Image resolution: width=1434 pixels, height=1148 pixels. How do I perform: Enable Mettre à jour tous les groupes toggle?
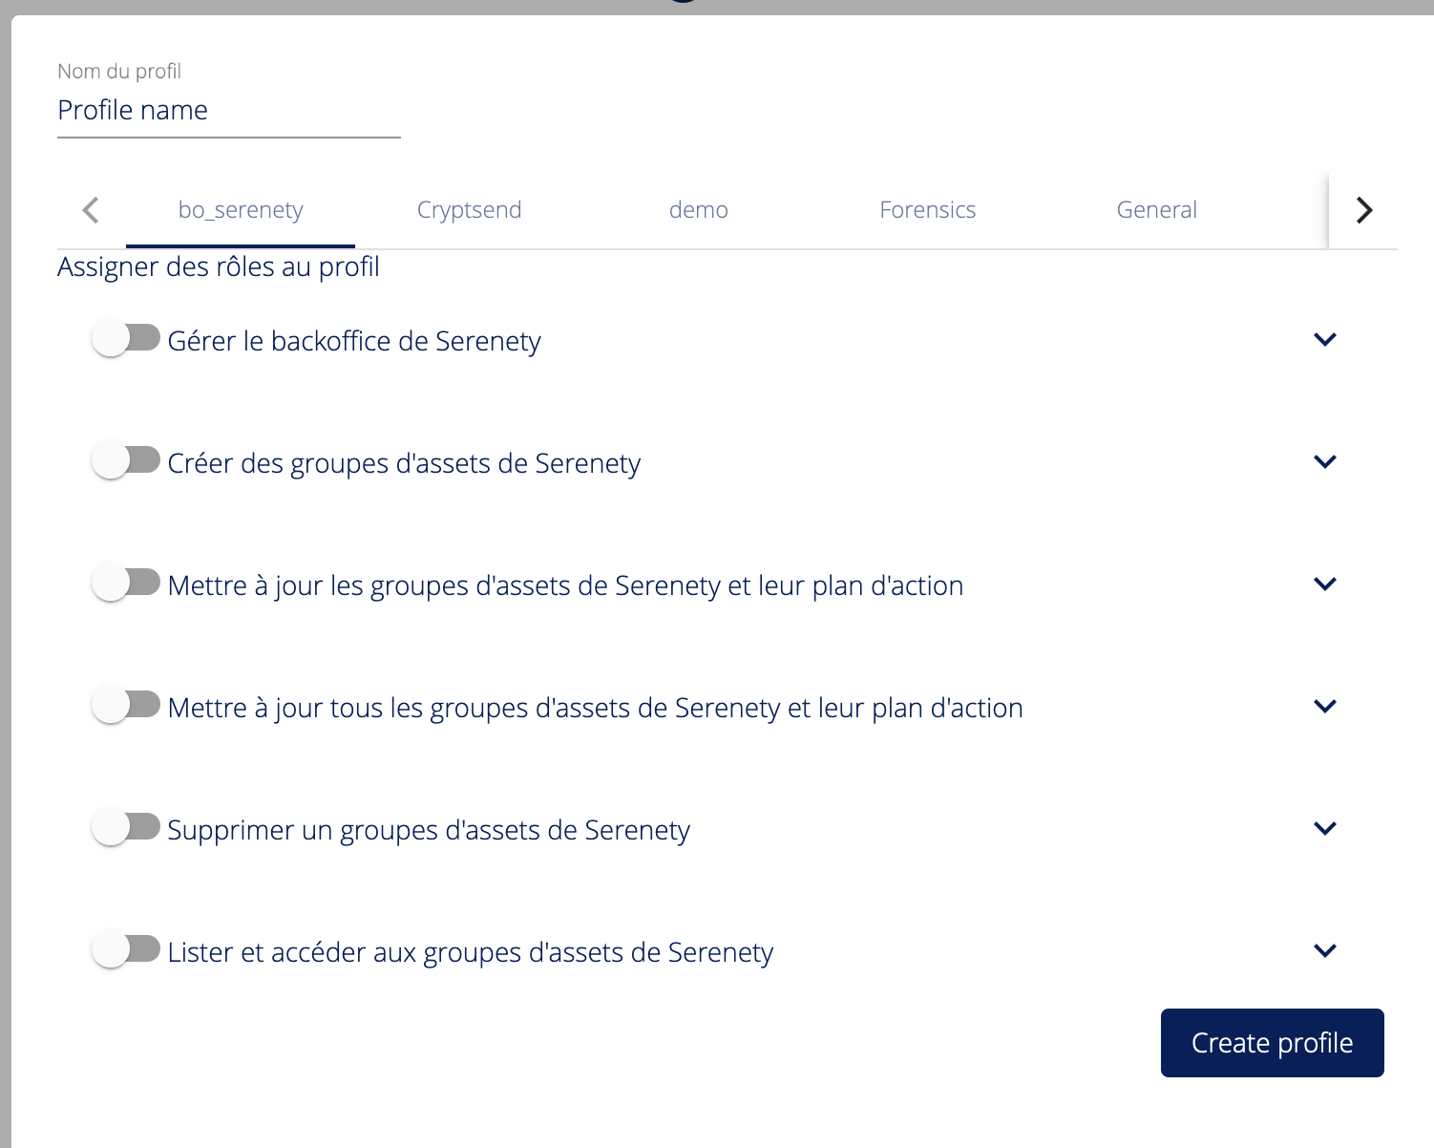125,705
